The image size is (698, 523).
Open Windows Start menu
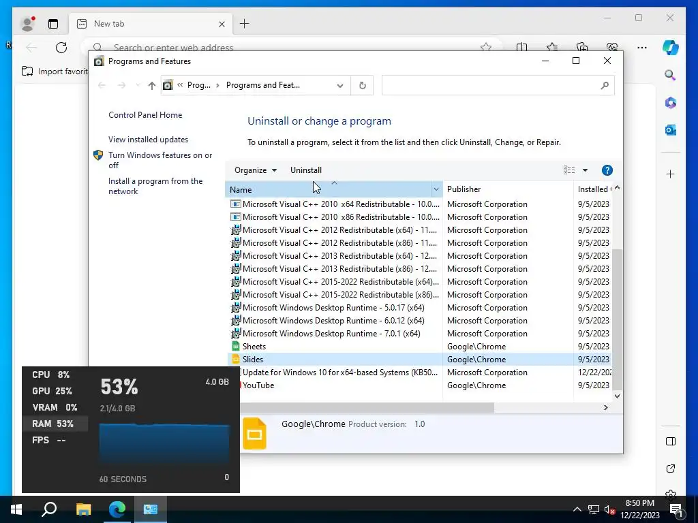(16, 509)
